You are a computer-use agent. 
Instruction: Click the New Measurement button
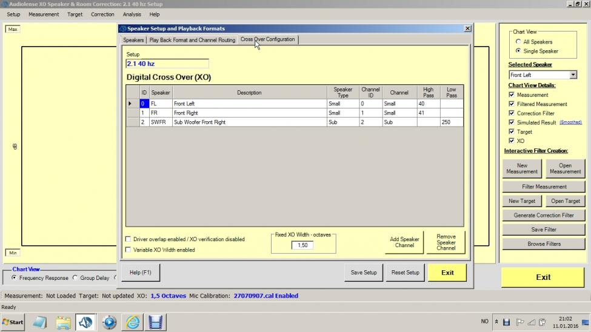[x=522, y=168]
